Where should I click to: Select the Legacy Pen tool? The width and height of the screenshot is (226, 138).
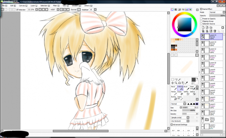pyautogui.click(x=180, y=98)
